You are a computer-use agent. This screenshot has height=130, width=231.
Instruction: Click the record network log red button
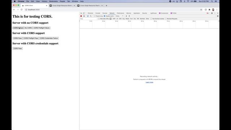coord(81,16)
